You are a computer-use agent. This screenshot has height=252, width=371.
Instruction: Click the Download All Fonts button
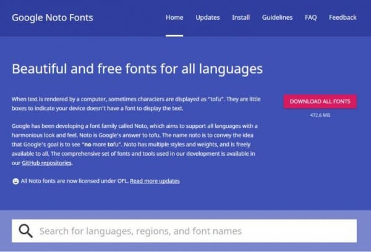tap(320, 102)
